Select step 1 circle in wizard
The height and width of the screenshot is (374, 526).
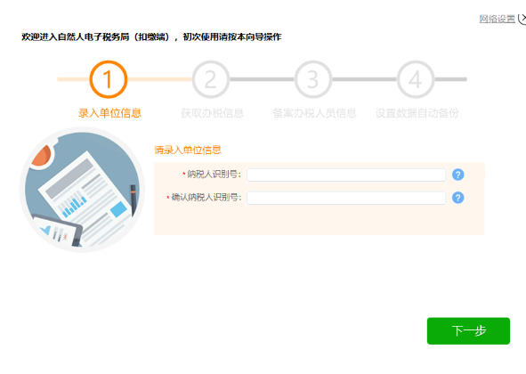tap(109, 79)
